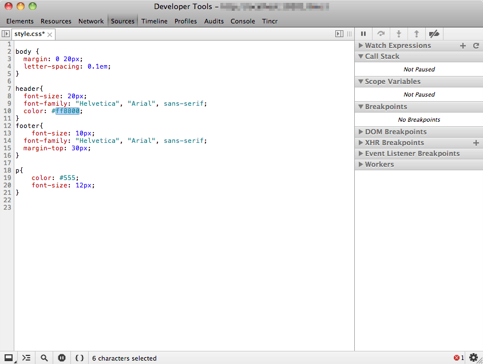
Task: Switch to the Console panel
Action: [x=243, y=21]
